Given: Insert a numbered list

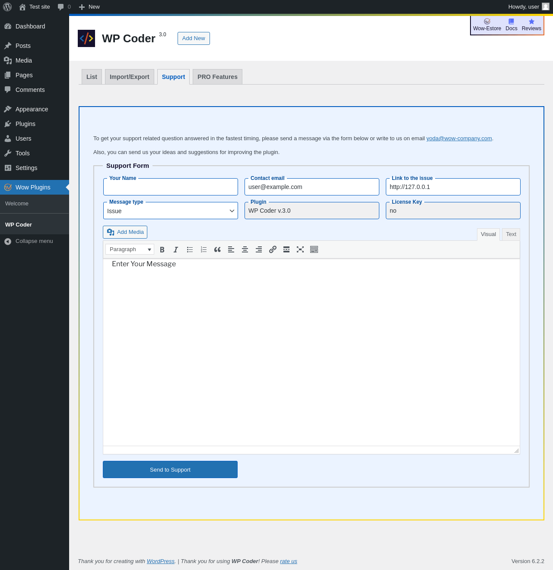Looking at the screenshot, I should (203, 249).
